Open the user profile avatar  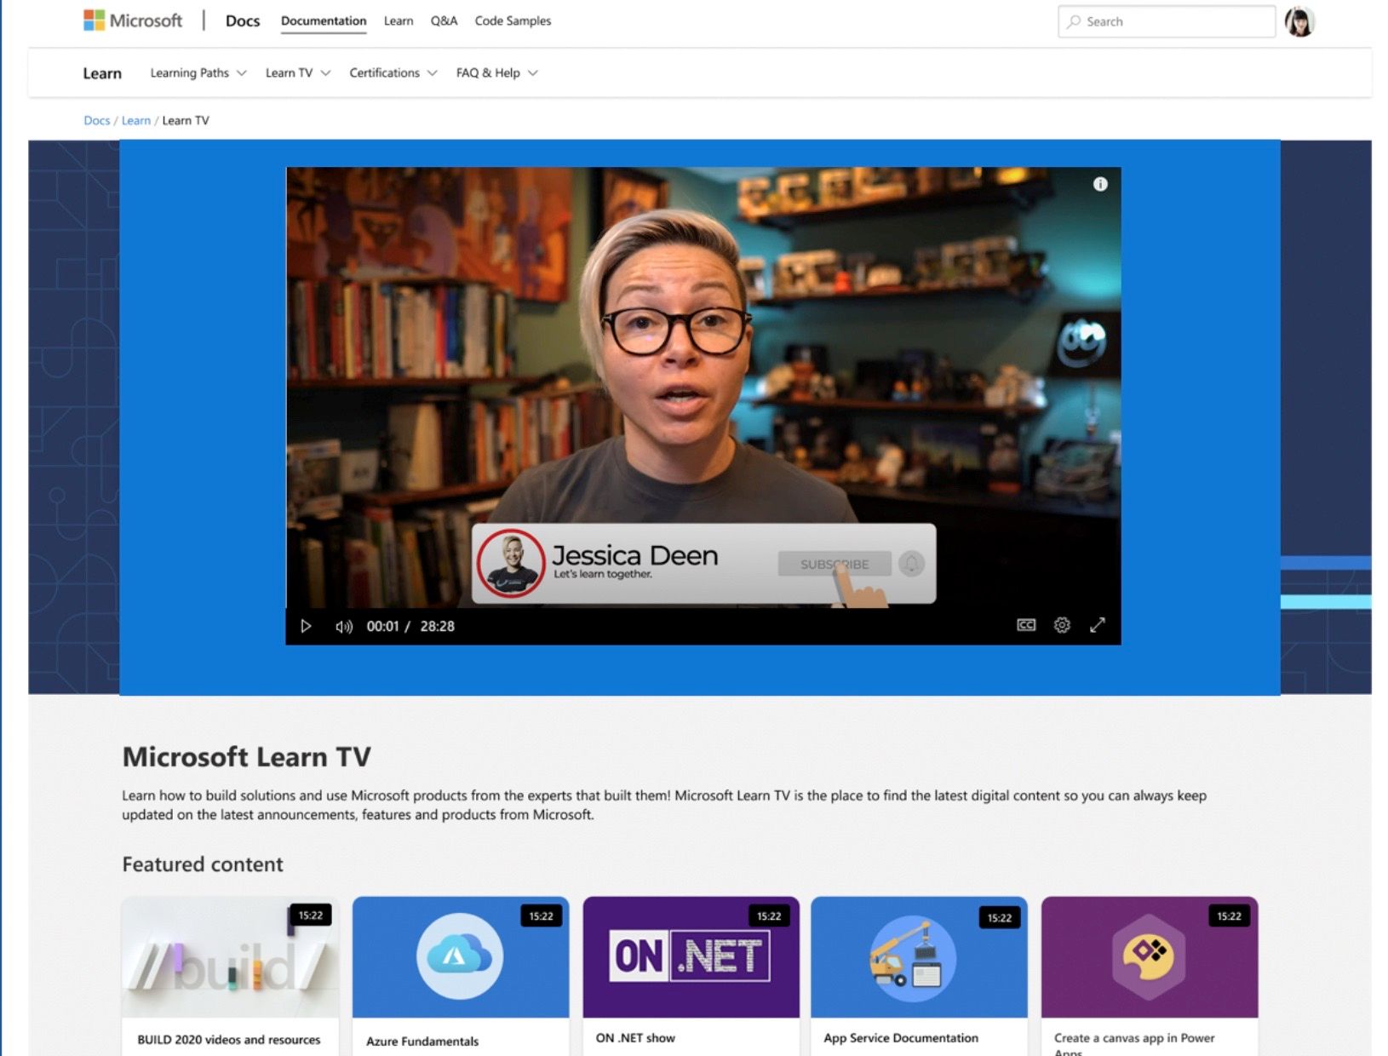tap(1299, 21)
